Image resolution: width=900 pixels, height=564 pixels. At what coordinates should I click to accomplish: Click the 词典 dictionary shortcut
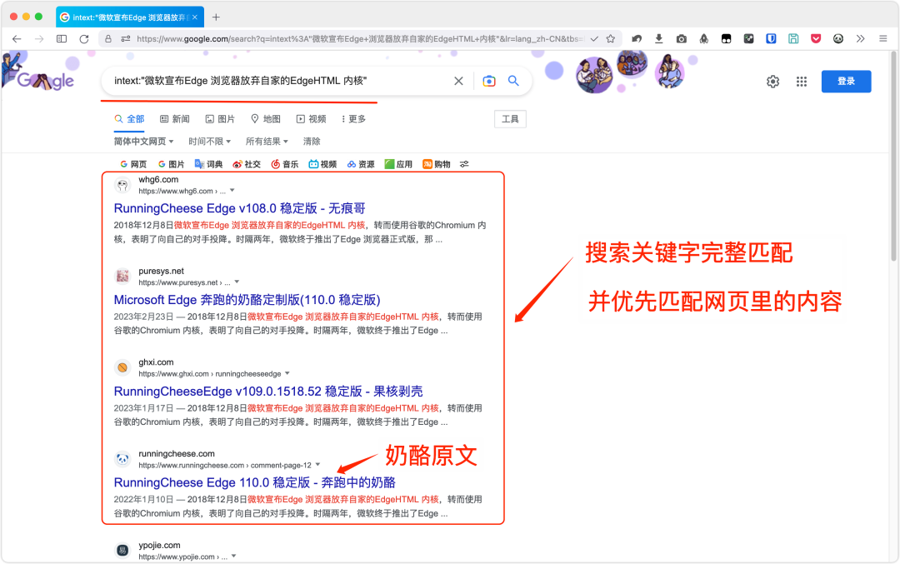pos(208,164)
